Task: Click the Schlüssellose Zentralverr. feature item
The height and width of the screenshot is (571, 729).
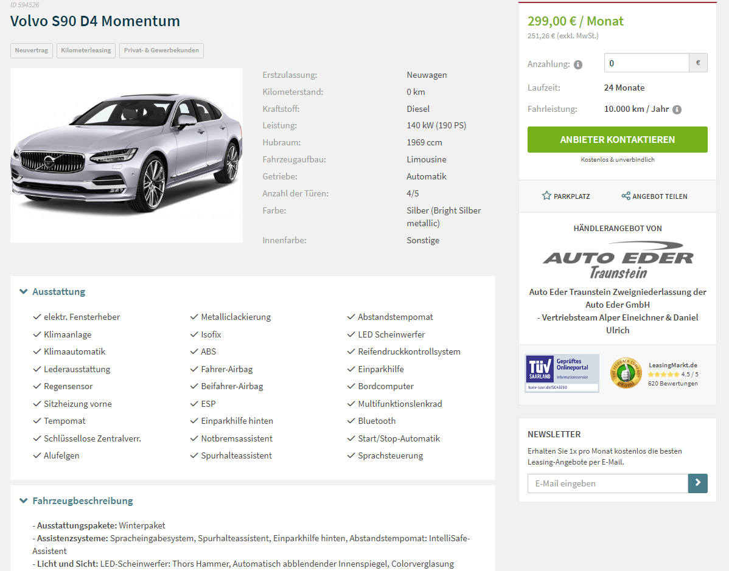Action: pyautogui.click(x=87, y=438)
